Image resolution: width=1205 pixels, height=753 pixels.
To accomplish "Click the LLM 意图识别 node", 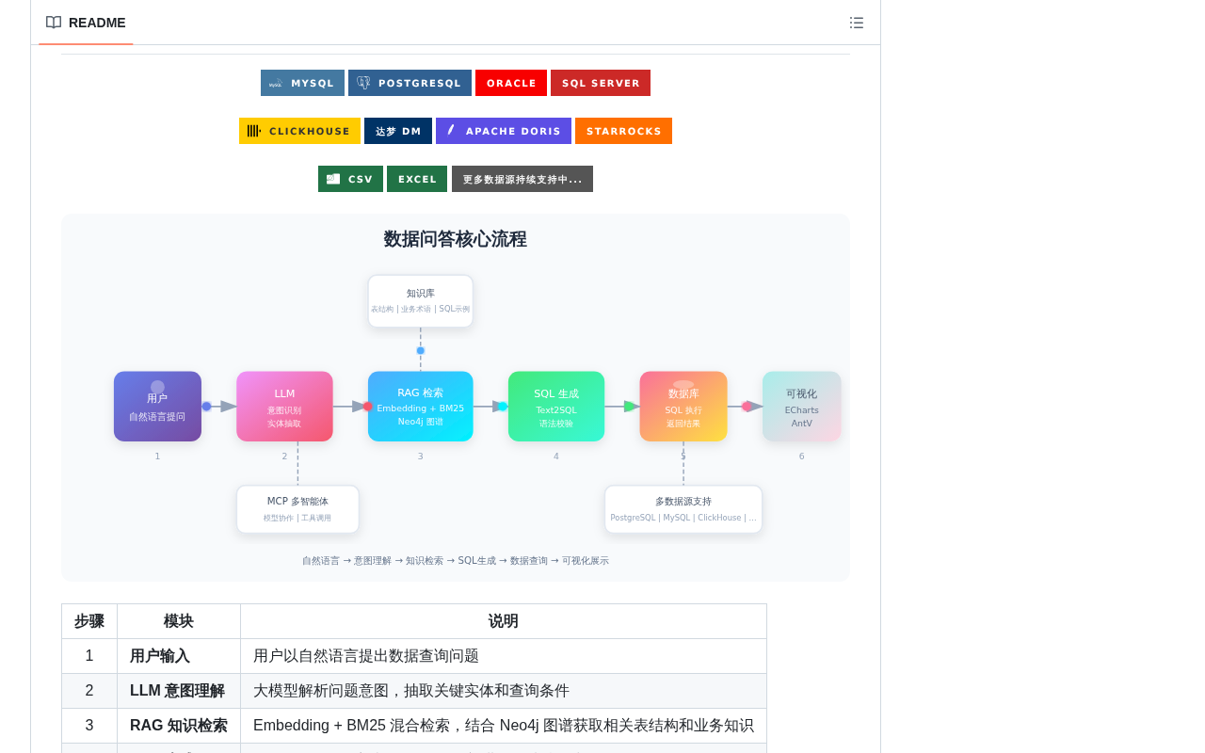I will [x=284, y=407].
